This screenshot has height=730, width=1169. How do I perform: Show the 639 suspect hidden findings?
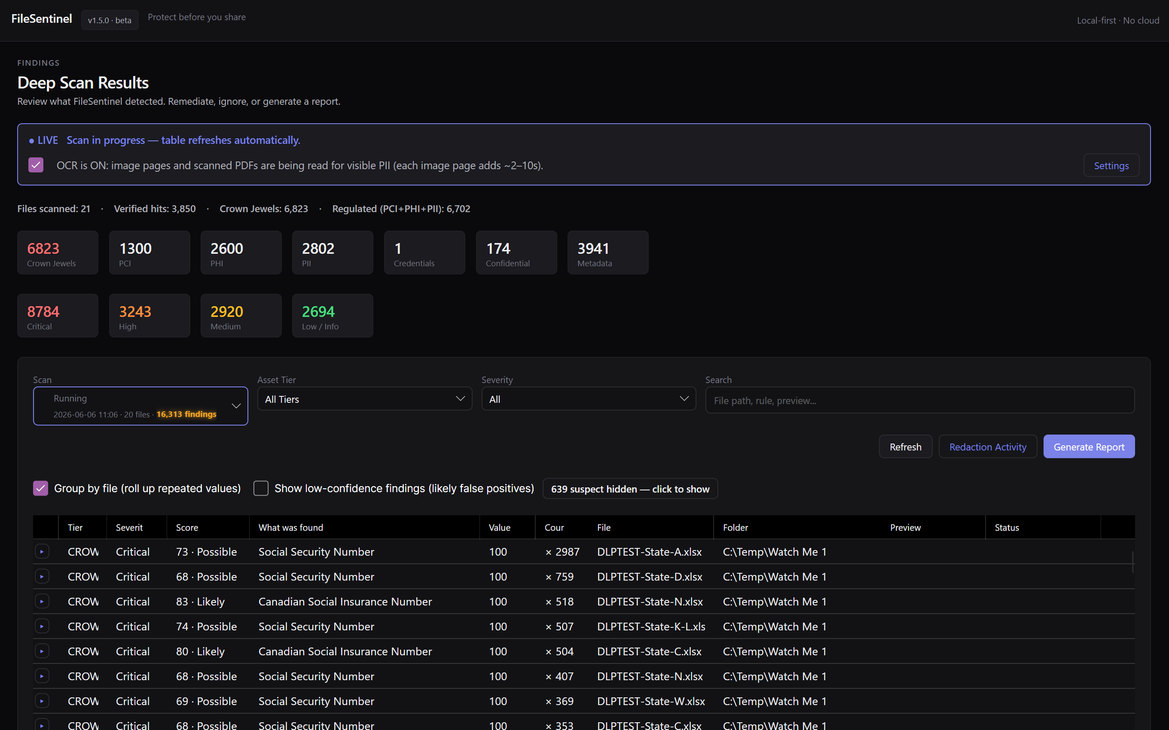coord(630,489)
